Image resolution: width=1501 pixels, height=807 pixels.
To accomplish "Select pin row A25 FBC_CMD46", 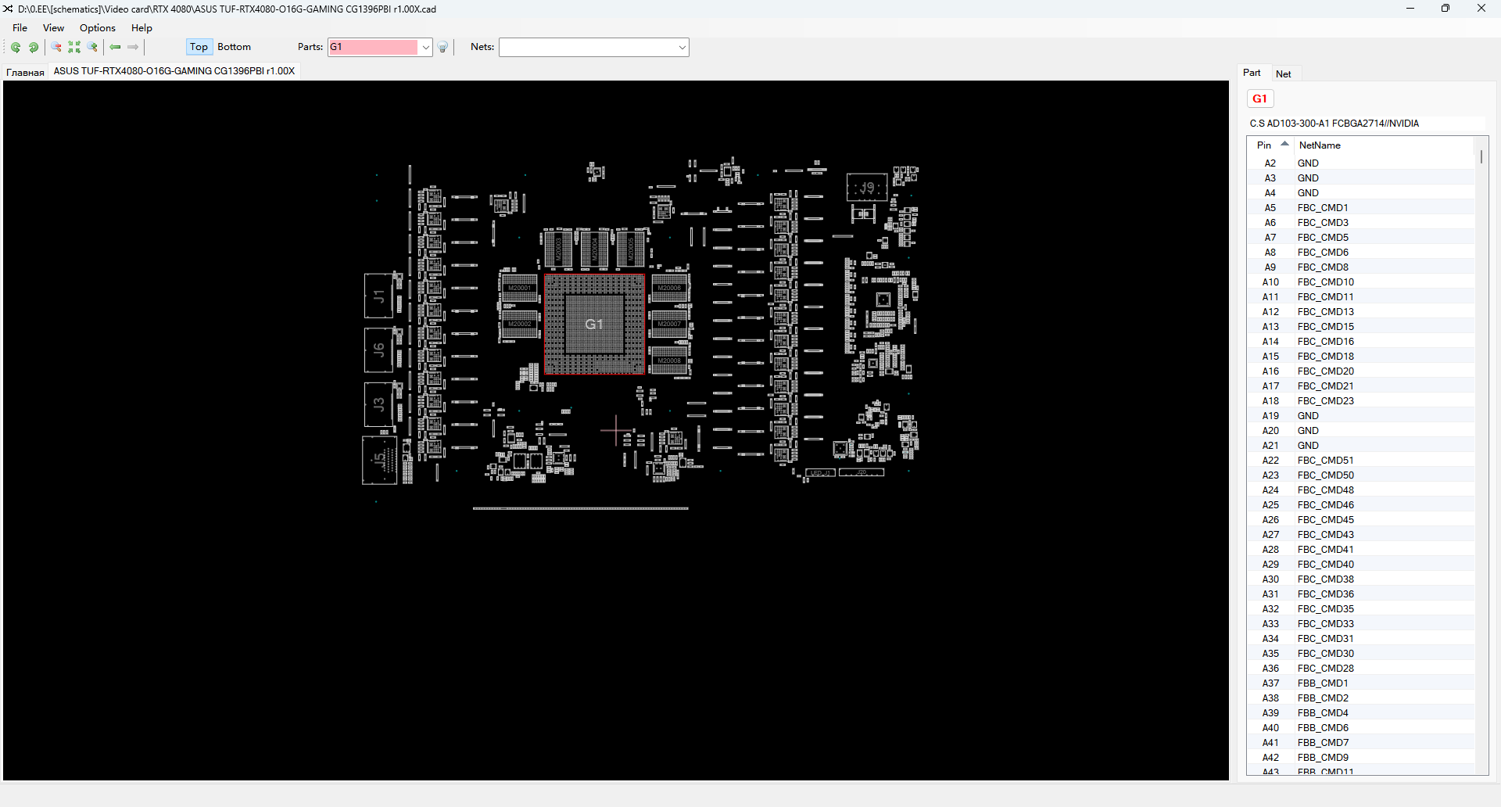I will pyautogui.click(x=1361, y=505).
